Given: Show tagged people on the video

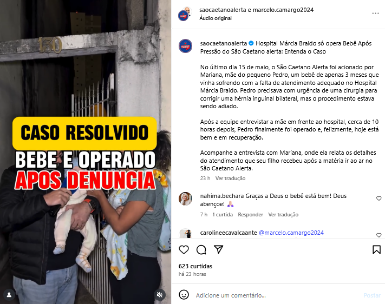Looking at the screenshot, I should point(9,294).
